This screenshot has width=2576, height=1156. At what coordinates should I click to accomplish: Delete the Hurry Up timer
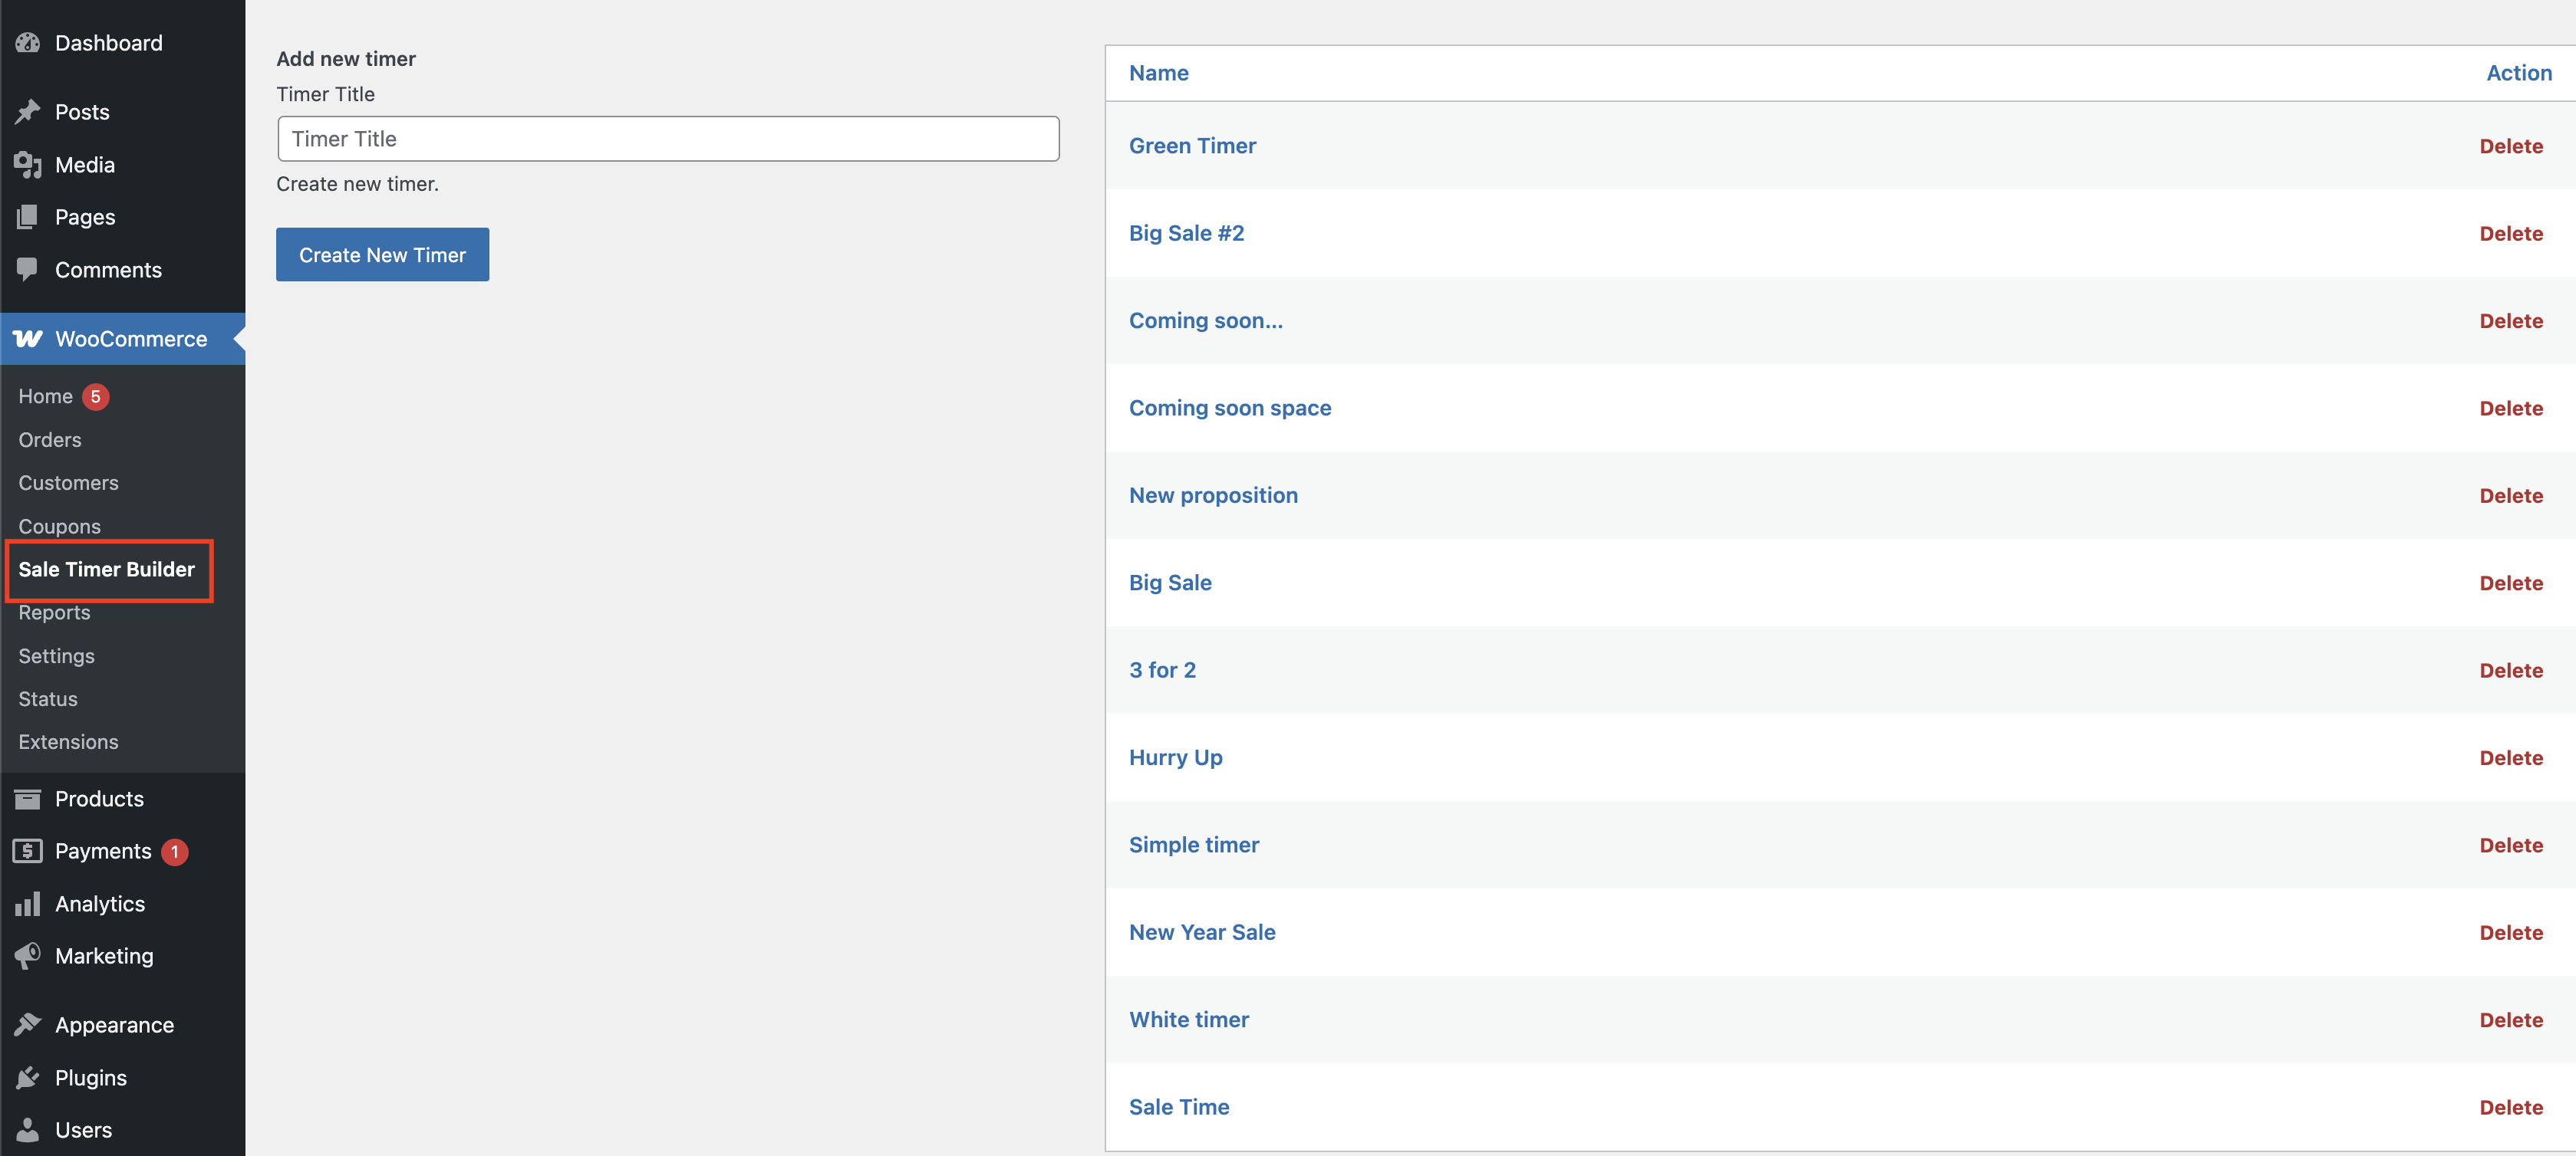click(x=2511, y=758)
